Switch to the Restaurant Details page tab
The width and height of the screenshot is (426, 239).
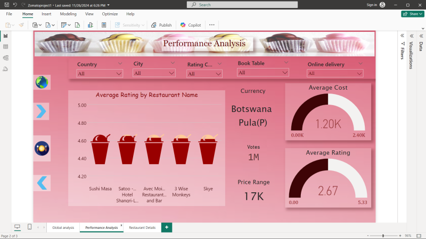click(142, 227)
